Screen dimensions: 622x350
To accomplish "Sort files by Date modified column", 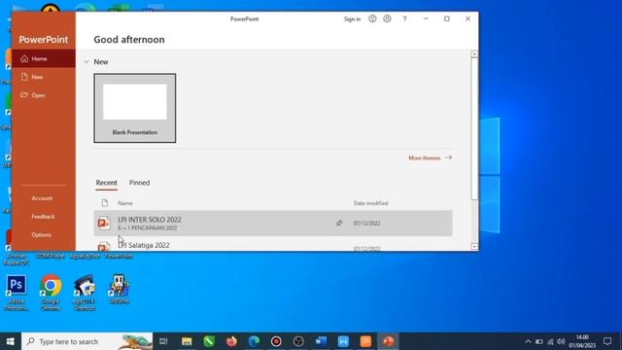I will click(x=370, y=203).
